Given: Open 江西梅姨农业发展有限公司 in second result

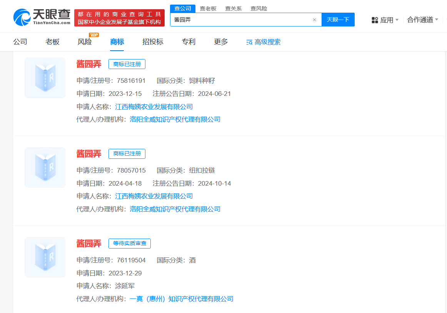Looking at the screenshot, I should pos(154,196).
